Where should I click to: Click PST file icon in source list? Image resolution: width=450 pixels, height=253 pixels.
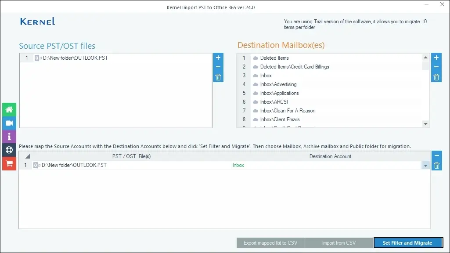(38, 58)
